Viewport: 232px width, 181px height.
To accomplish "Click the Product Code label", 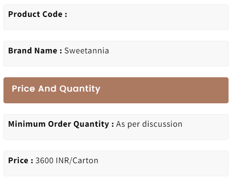I will click(x=38, y=14).
